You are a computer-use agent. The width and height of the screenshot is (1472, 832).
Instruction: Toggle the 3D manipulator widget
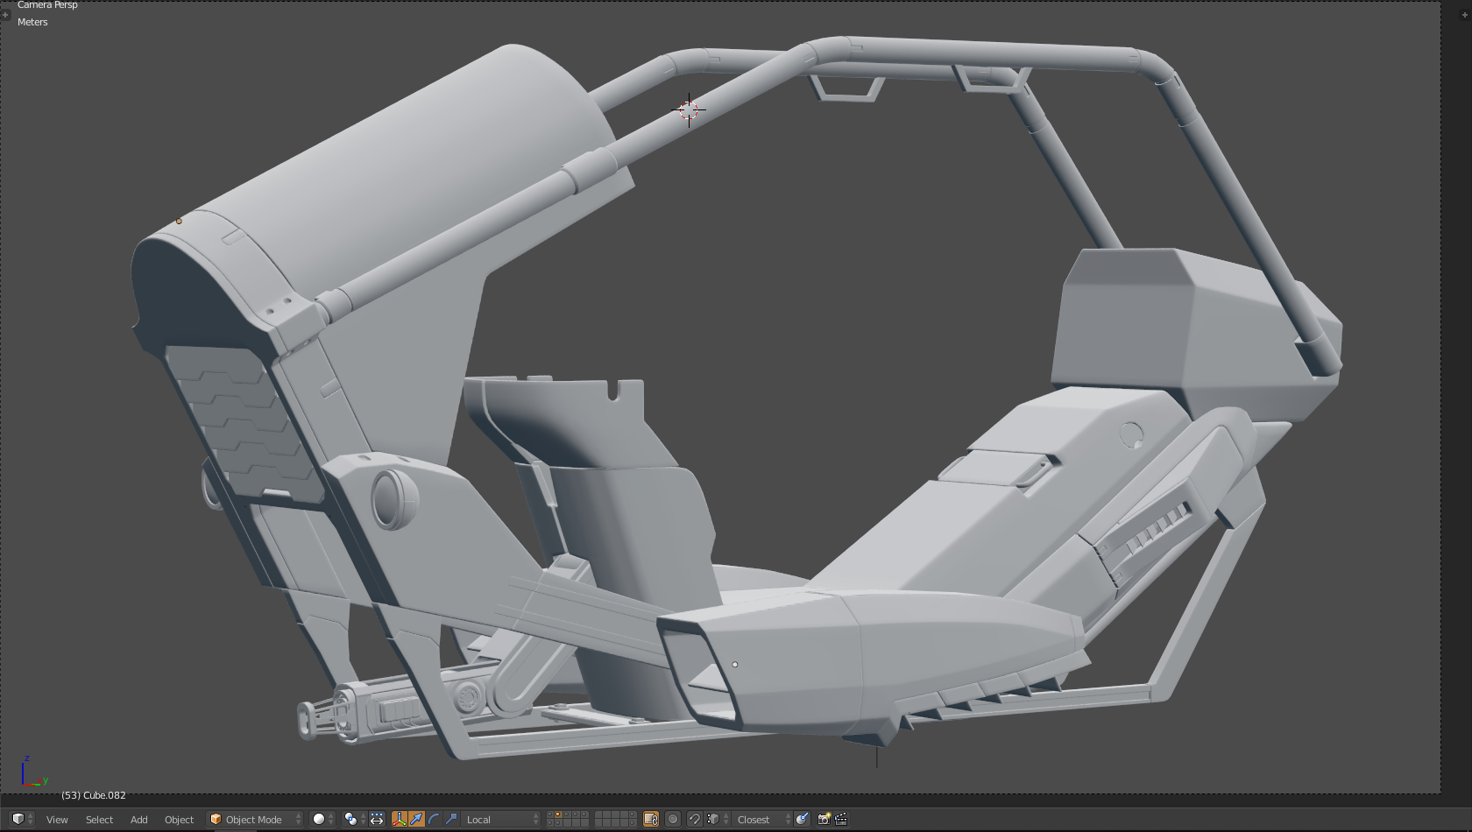400,820
